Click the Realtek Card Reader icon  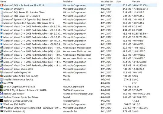pos(2,94)
